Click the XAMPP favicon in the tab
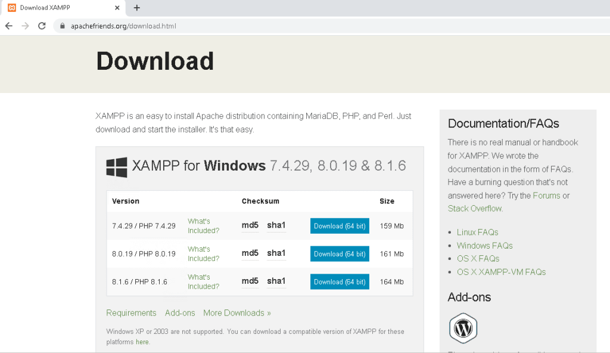The image size is (610, 353). click(x=12, y=8)
